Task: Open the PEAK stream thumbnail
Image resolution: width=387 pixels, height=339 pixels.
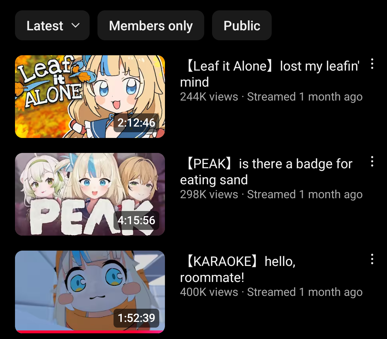Action: pyautogui.click(x=90, y=194)
